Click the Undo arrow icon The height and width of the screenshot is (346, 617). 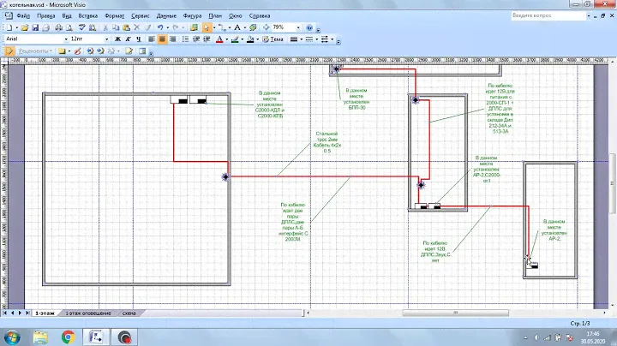pyautogui.click(x=160, y=27)
